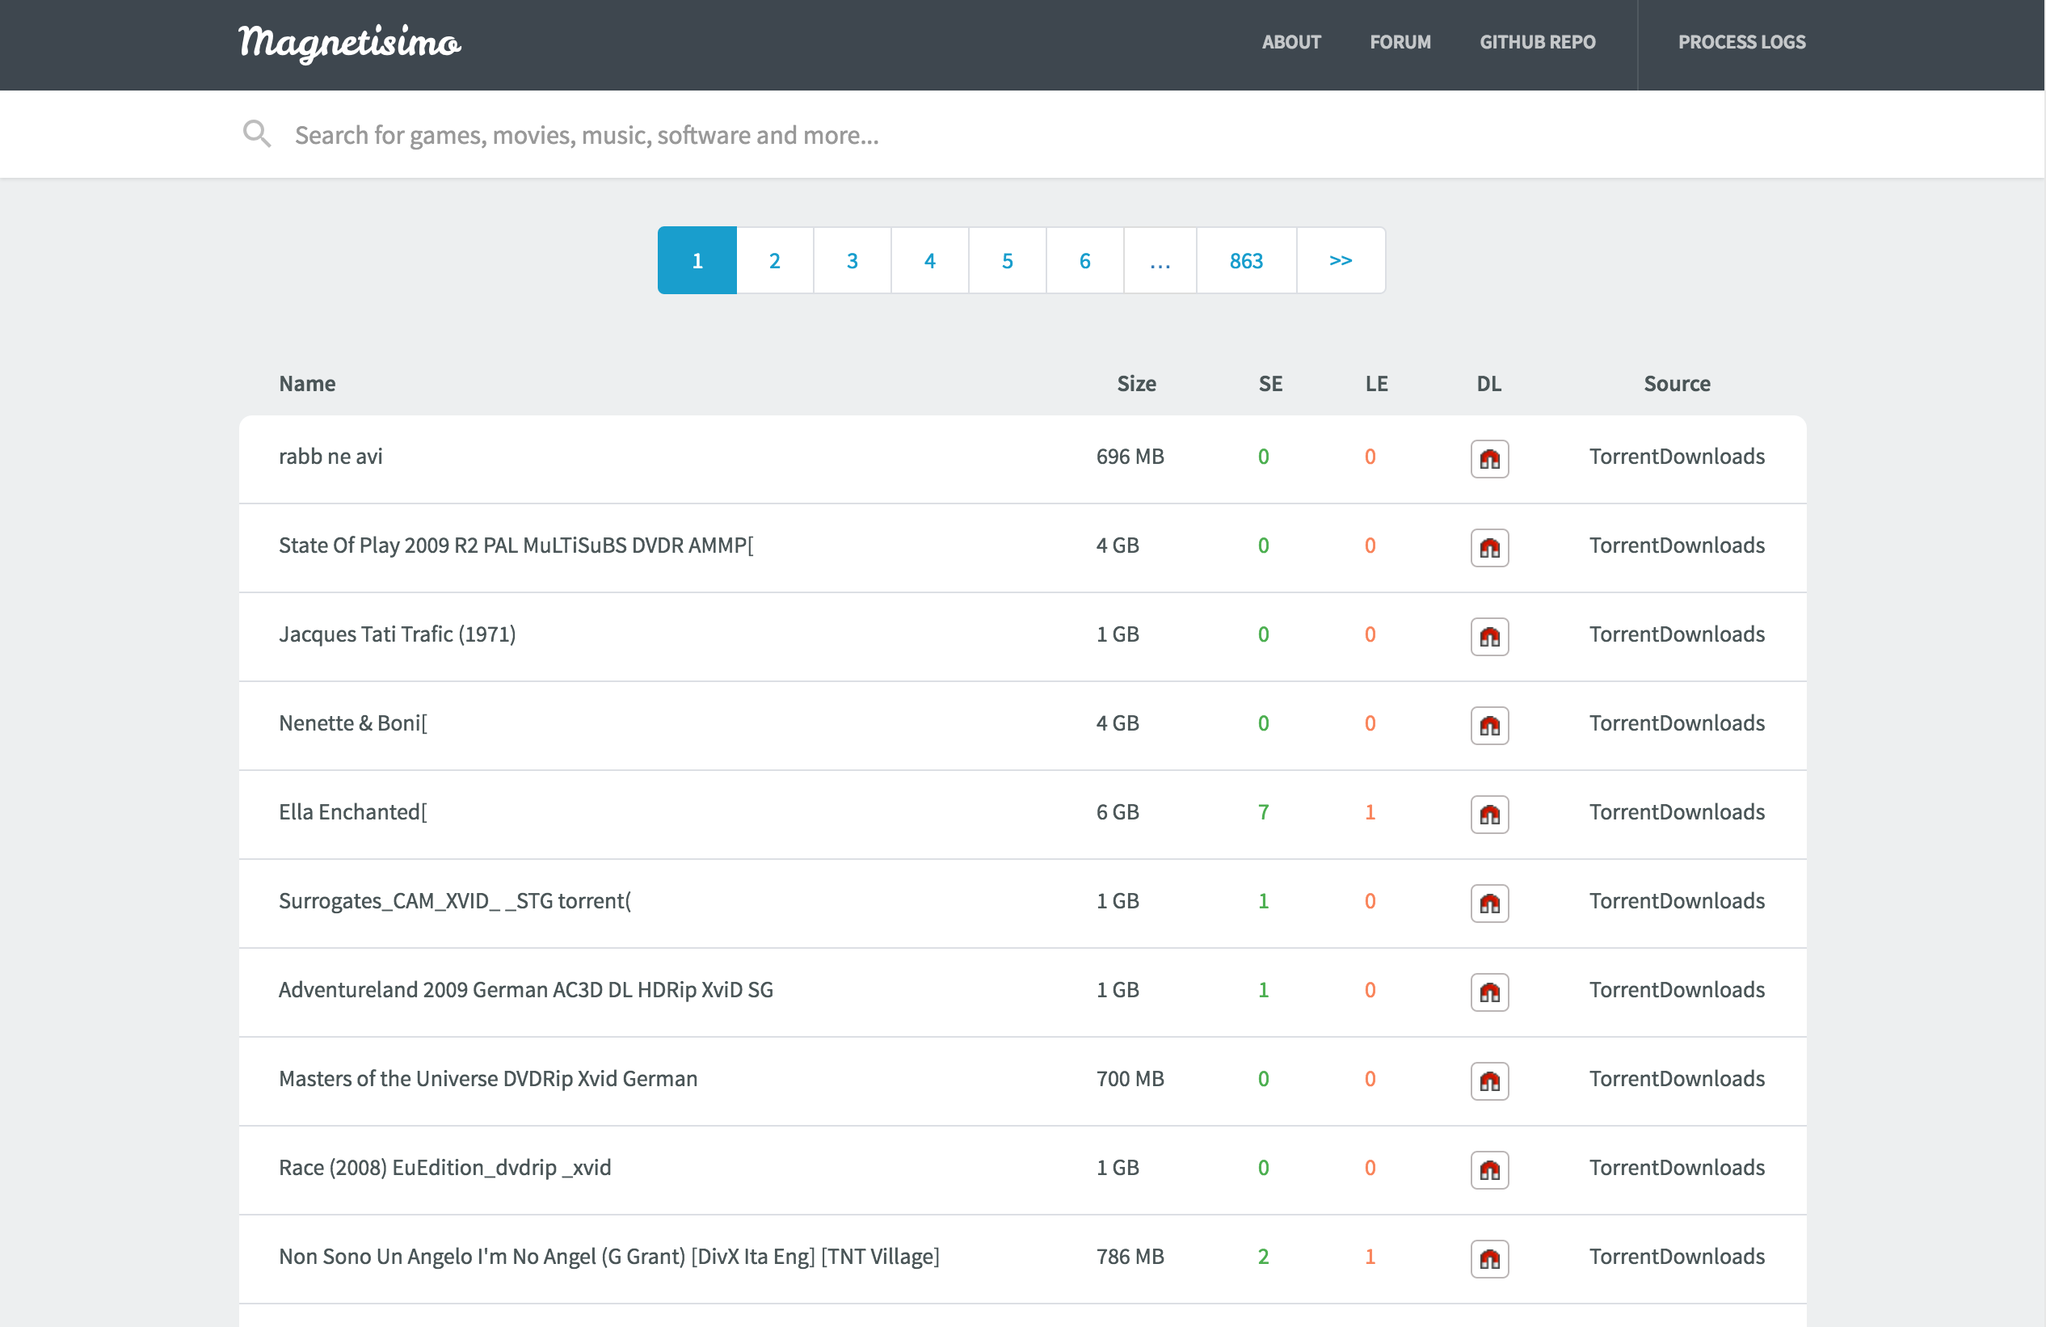Go to page 5
The height and width of the screenshot is (1327, 2046).
[x=1008, y=259]
